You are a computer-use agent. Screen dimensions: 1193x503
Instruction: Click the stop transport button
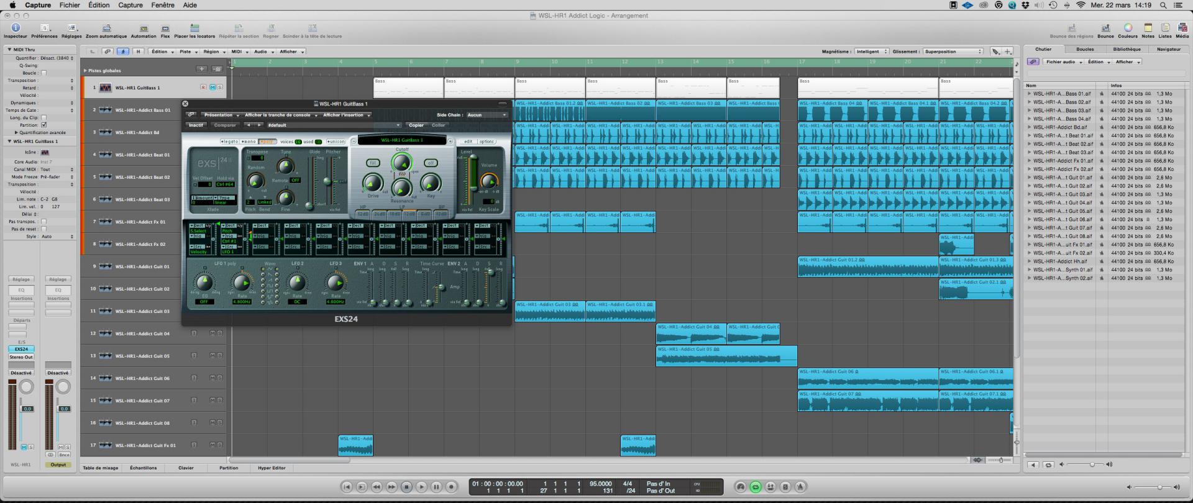coord(406,487)
